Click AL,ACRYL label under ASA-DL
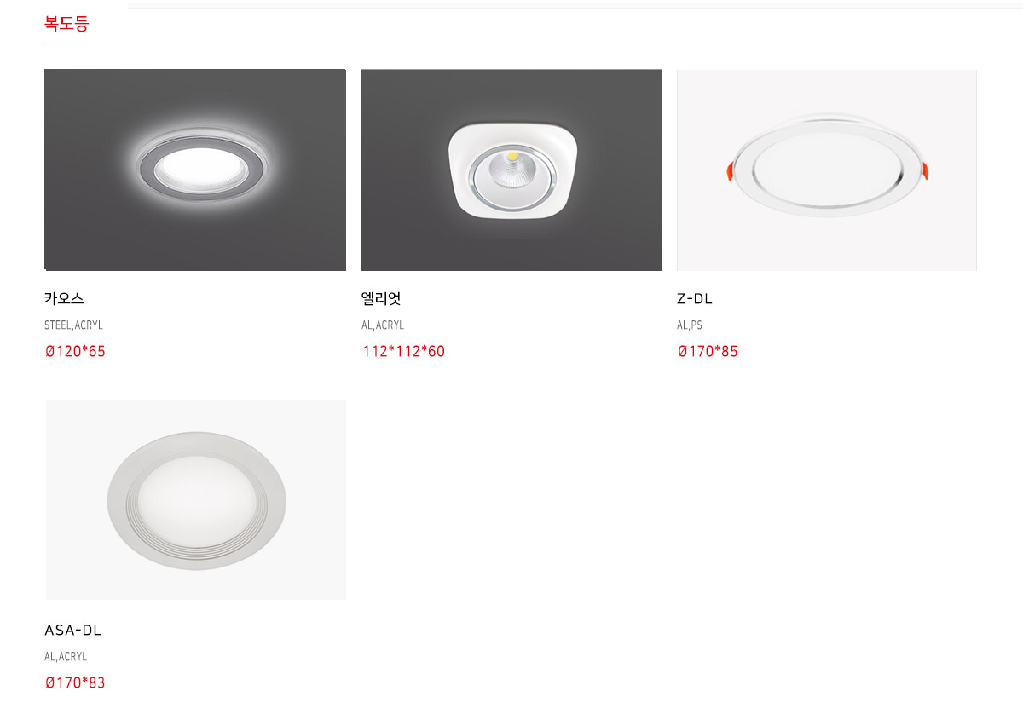This screenshot has height=714, width=1023. (x=66, y=657)
